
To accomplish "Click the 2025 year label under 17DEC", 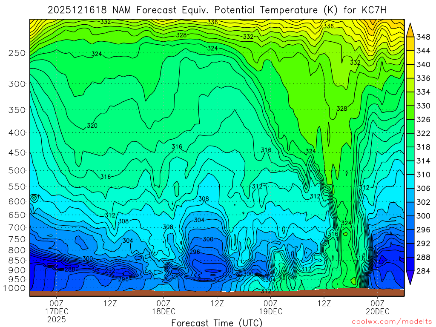I will [57, 319].
